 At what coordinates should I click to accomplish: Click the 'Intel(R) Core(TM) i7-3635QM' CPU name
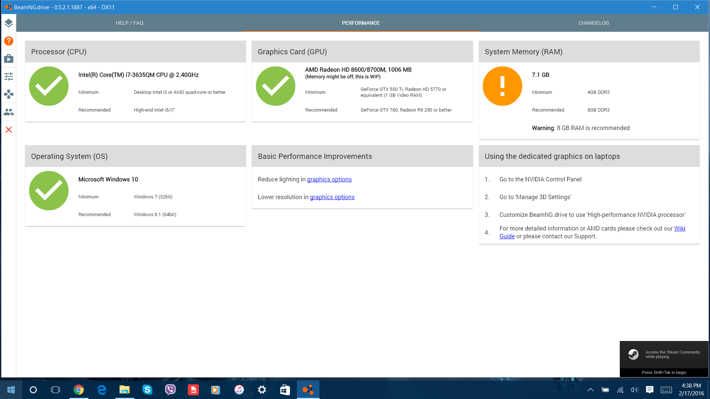pos(139,75)
